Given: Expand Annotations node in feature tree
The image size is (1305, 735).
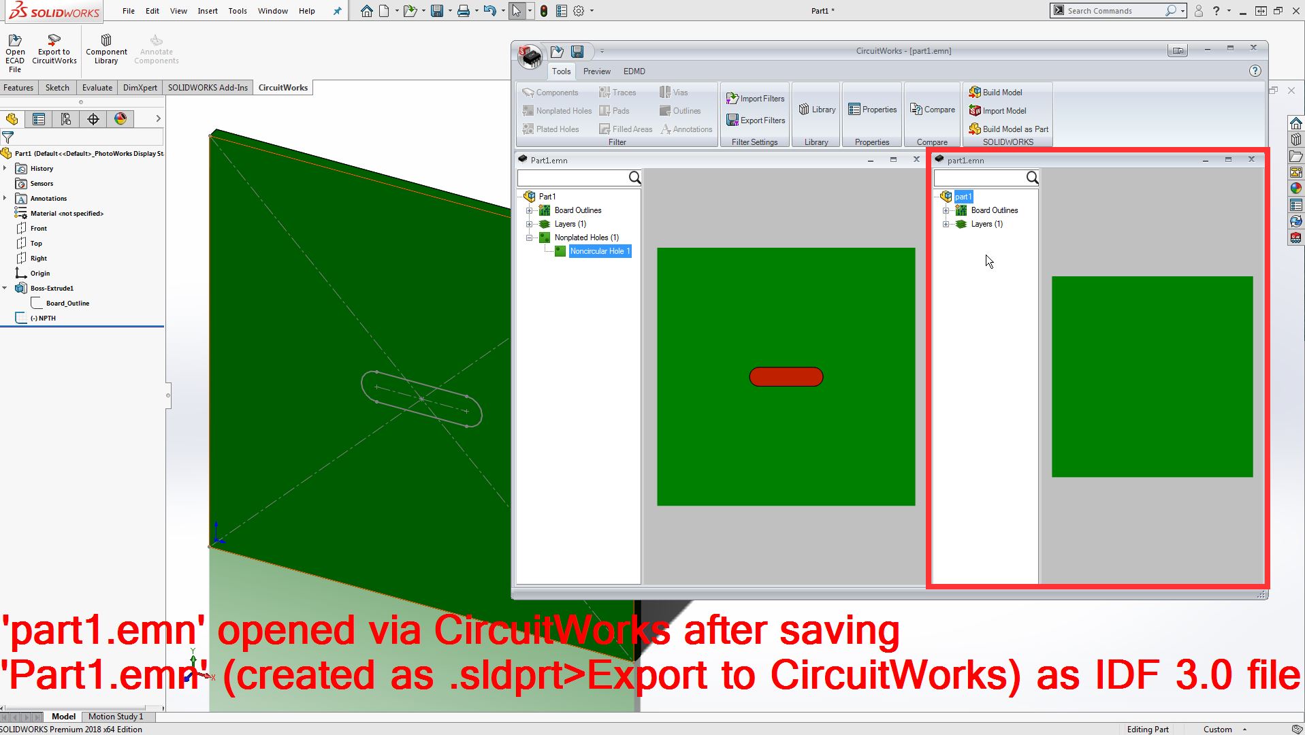Looking at the screenshot, I should (x=5, y=198).
